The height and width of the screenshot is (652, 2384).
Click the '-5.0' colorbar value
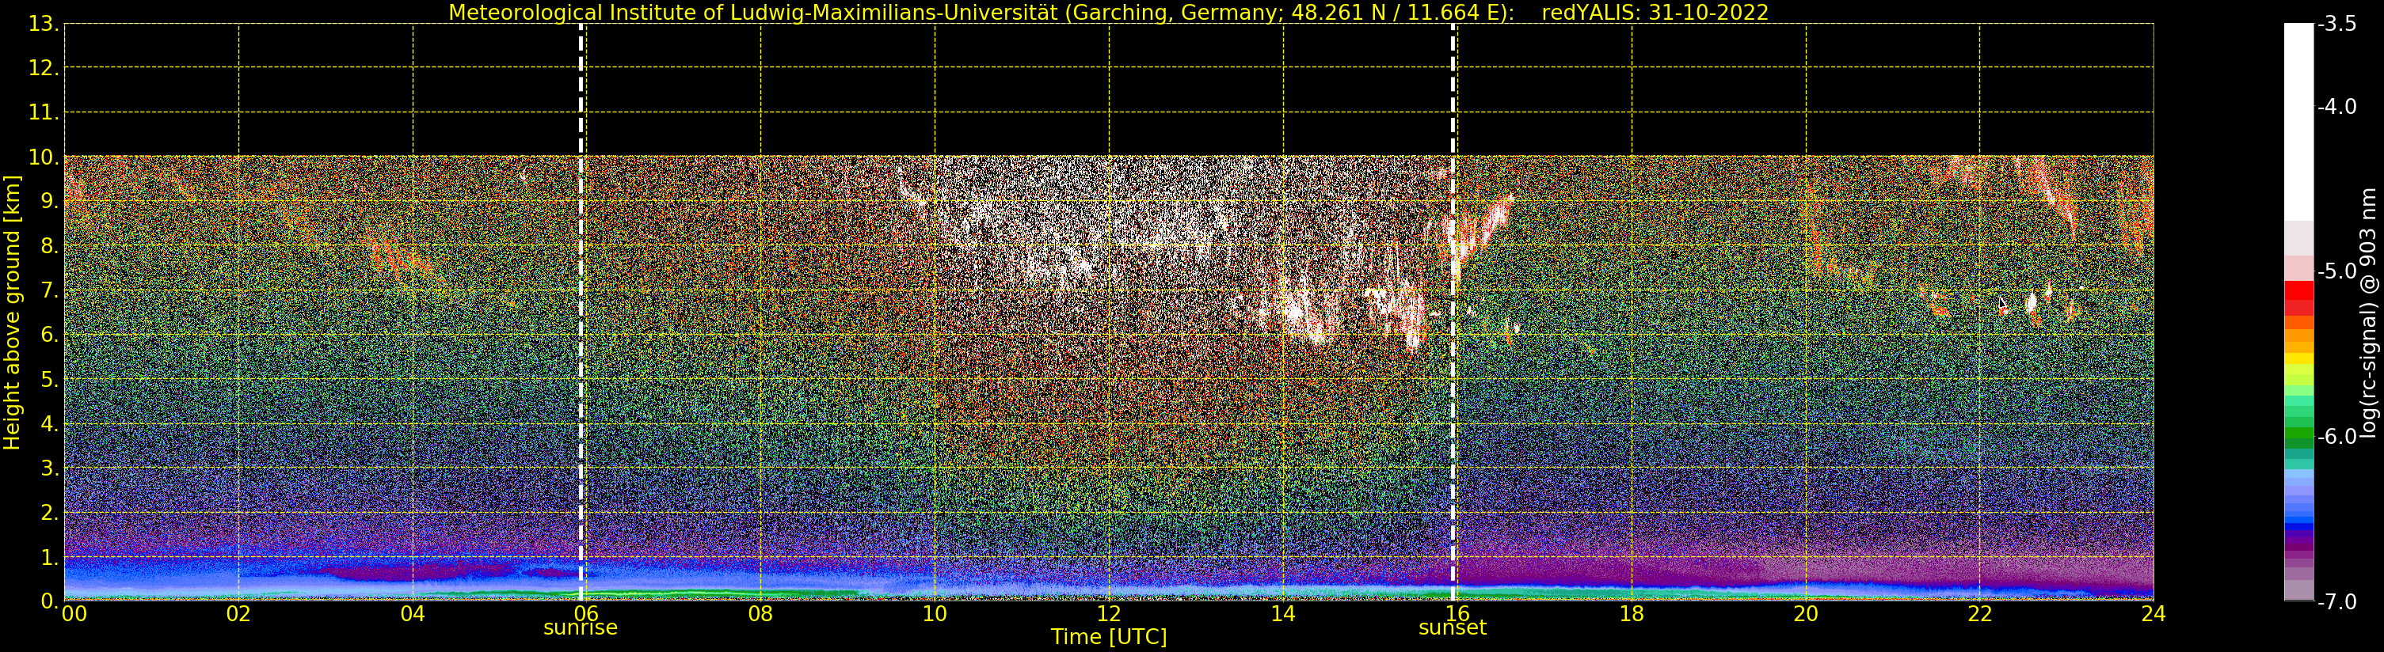point(2336,271)
